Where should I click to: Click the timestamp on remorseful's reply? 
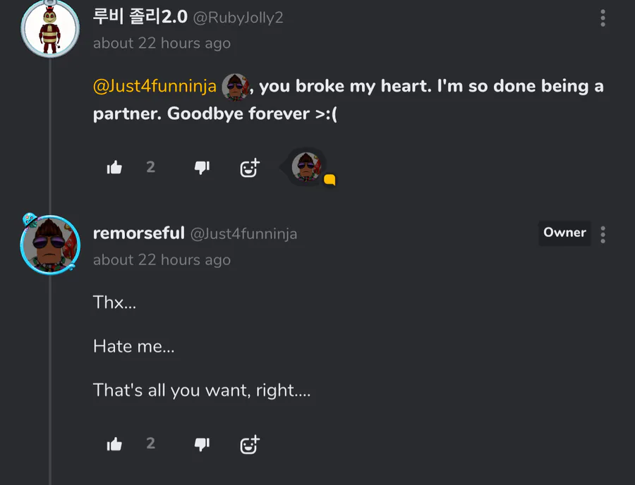click(x=162, y=259)
